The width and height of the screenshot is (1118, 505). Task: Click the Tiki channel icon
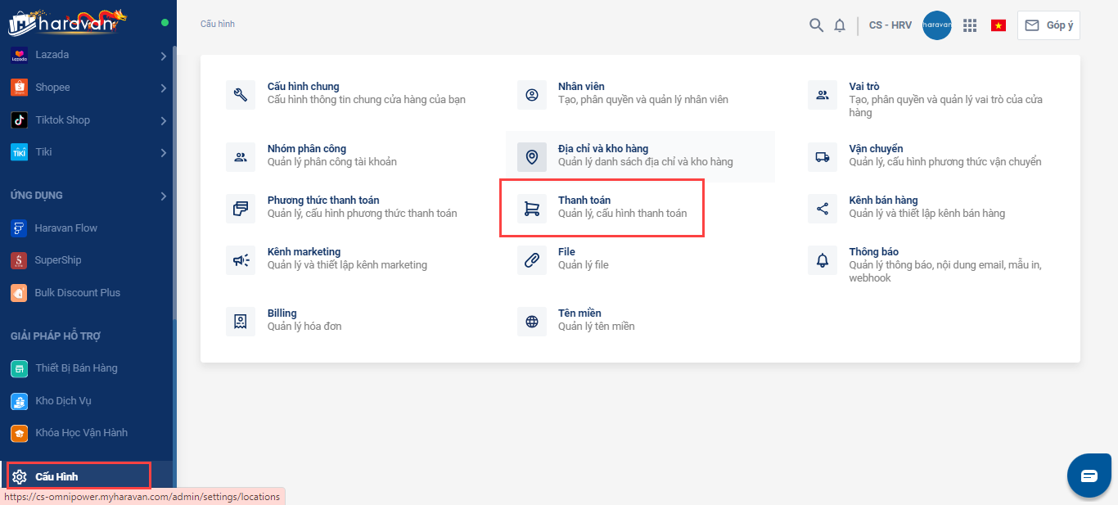point(20,152)
